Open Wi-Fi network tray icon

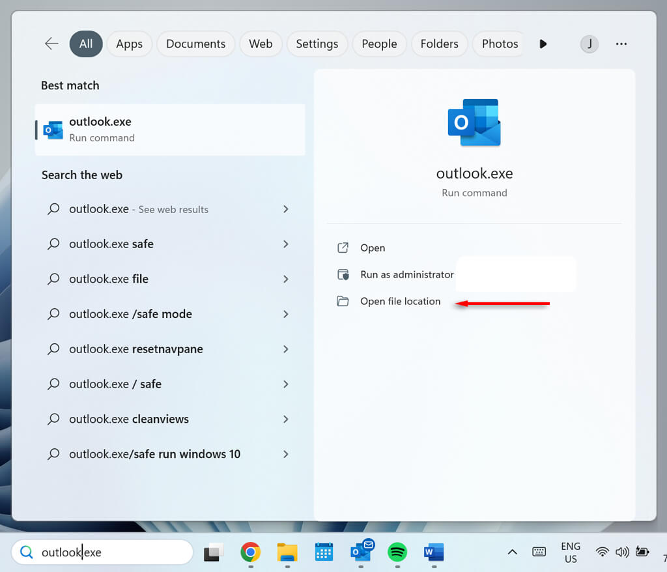602,552
